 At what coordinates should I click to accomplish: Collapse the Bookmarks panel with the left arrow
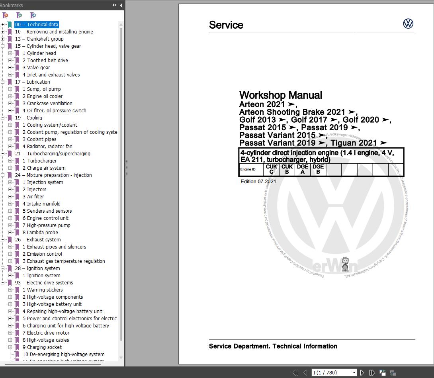[x=121, y=5]
